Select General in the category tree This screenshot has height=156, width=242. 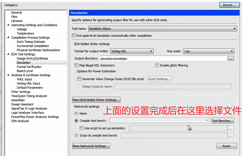point(16,13)
